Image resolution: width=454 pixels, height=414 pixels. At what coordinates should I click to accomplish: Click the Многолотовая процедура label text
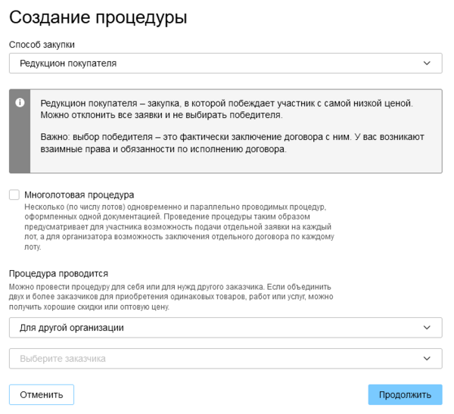coord(79,195)
